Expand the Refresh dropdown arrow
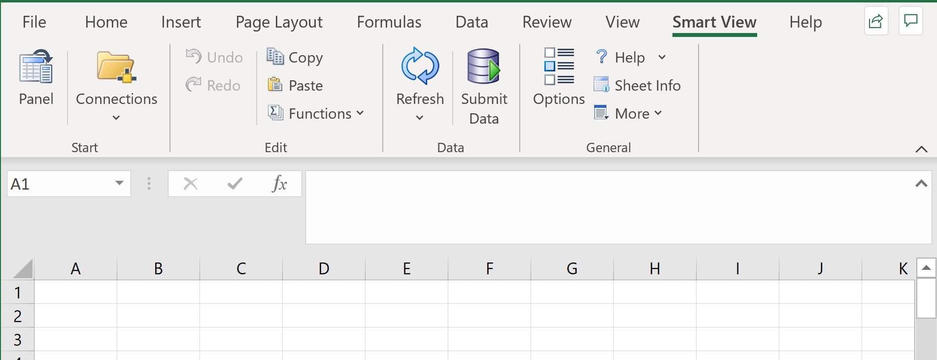937x360 pixels. click(420, 118)
